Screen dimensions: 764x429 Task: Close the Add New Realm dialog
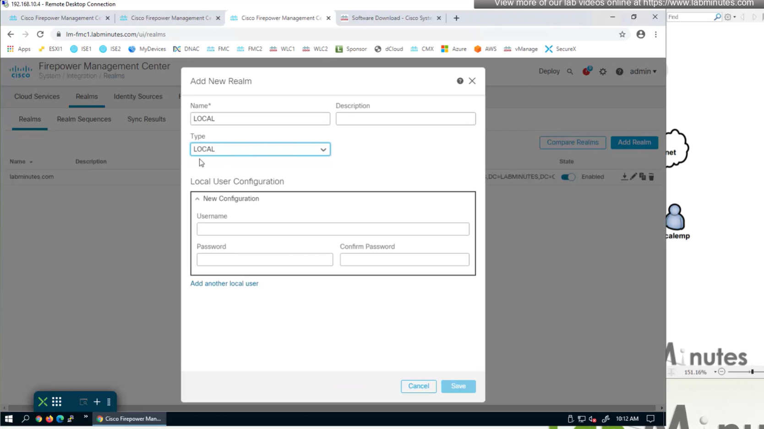tap(472, 81)
